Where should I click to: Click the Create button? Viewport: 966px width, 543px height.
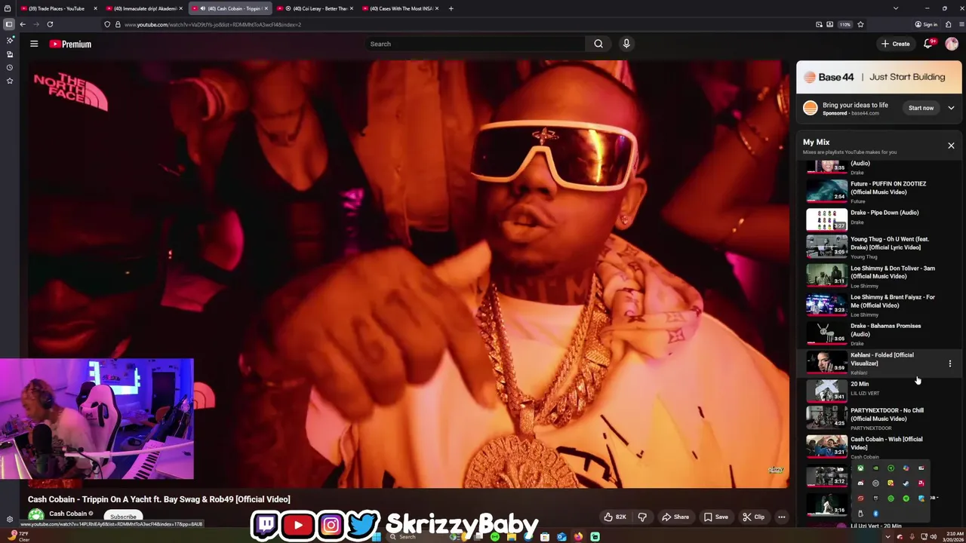point(896,44)
